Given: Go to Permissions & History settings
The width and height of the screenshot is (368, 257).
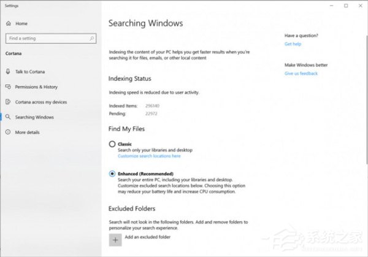Looking at the screenshot, I should coord(36,87).
